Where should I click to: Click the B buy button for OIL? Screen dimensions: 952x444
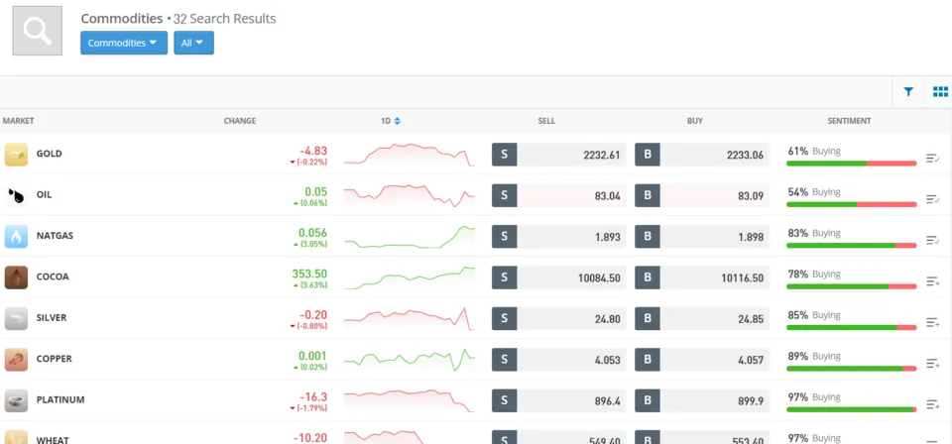[648, 196]
